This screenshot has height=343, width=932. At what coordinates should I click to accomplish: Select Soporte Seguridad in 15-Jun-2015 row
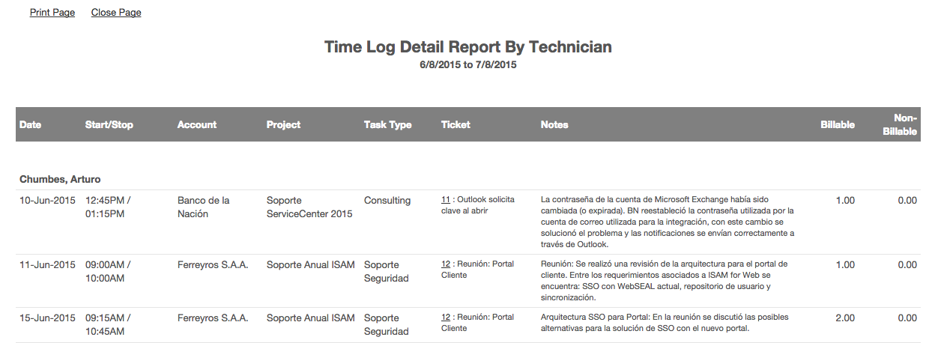387,325
